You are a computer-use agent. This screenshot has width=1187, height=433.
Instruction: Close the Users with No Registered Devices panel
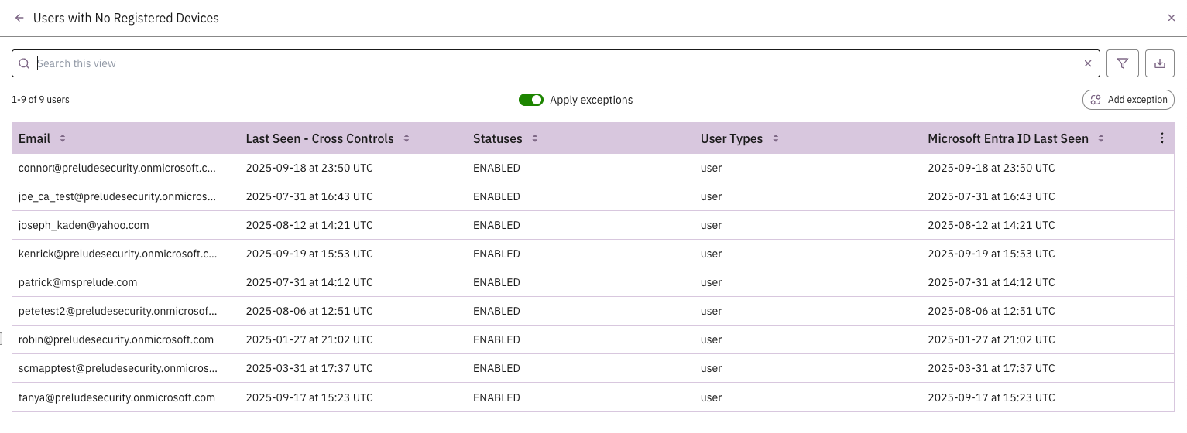click(x=1172, y=18)
